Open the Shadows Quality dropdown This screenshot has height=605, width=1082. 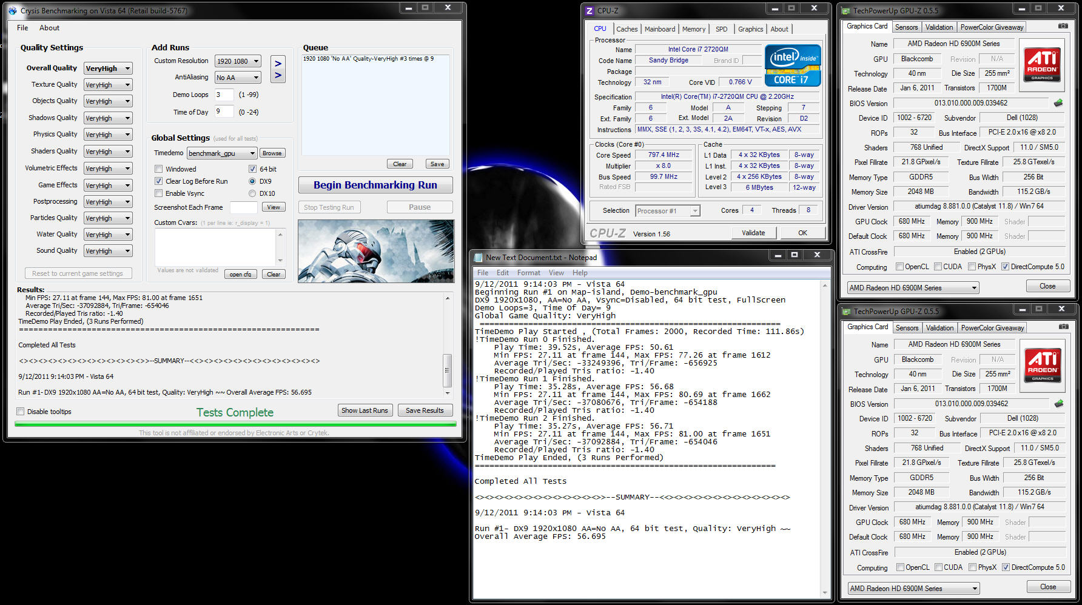(x=108, y=118)
